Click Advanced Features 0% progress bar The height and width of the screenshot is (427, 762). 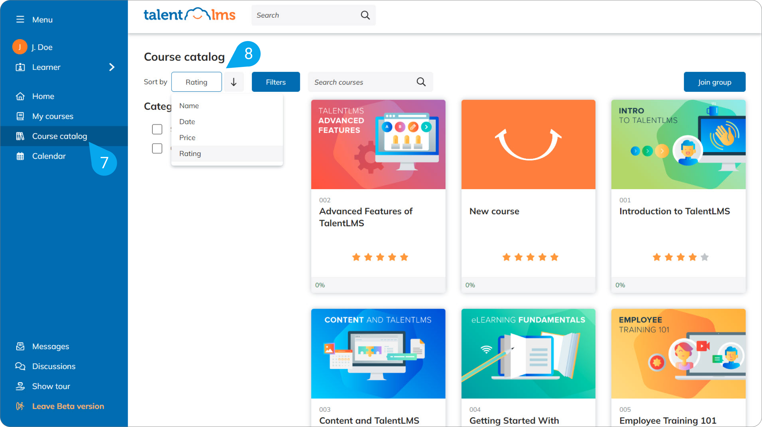(378, 285)
